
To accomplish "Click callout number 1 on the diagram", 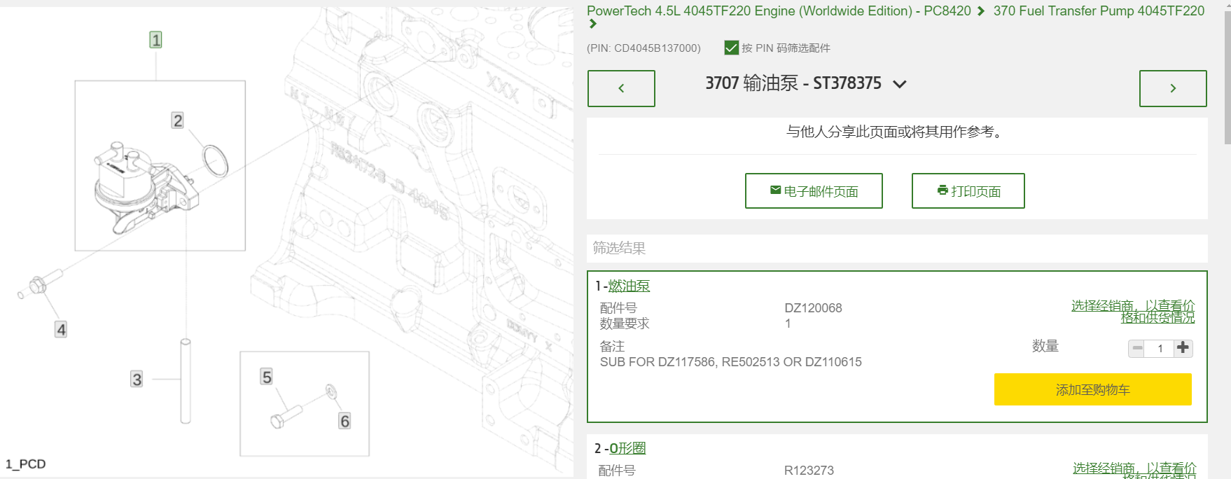I will (155, 40).
